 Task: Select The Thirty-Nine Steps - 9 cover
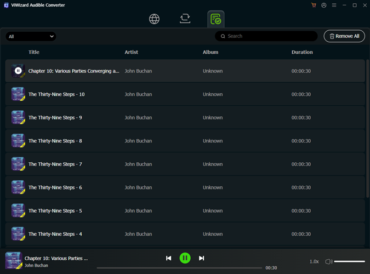coord(18,117)
